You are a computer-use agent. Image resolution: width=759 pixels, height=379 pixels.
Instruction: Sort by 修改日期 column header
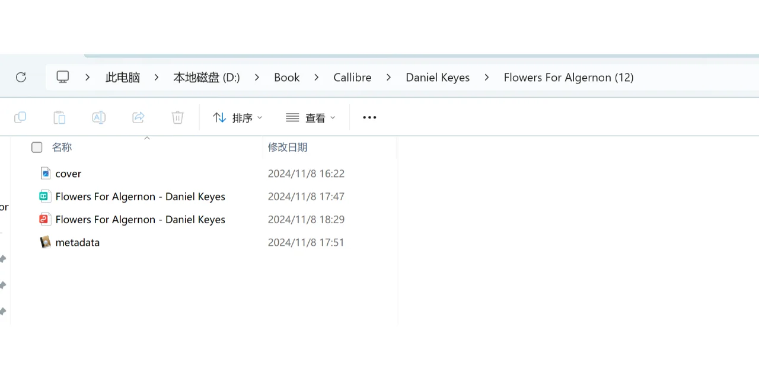[x=288, y=147]
